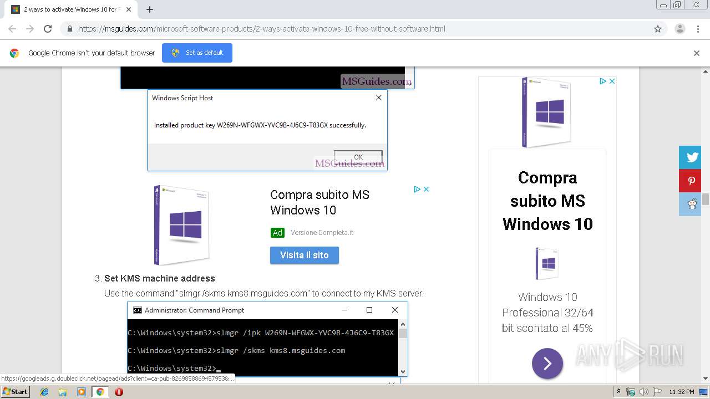Viewport: 710px width, 399px height.
Task: Click 'Visita il sito' ad button
Action: [305, 255]
